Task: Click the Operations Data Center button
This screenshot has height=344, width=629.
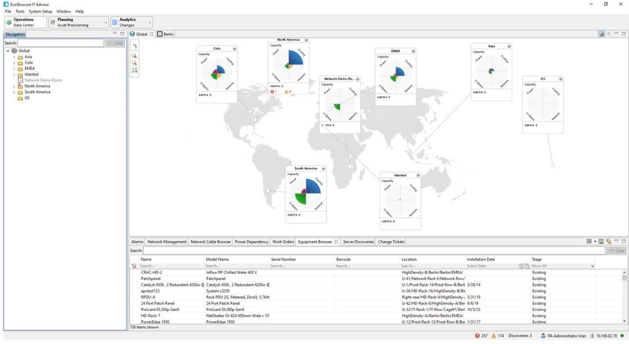Action: click(24, 22)
